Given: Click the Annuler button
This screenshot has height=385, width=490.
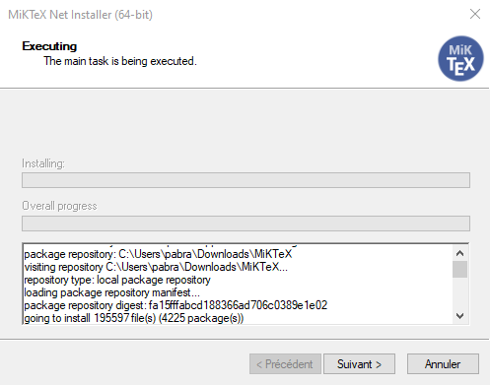Looking at the screenshot, I should point(443,363).
